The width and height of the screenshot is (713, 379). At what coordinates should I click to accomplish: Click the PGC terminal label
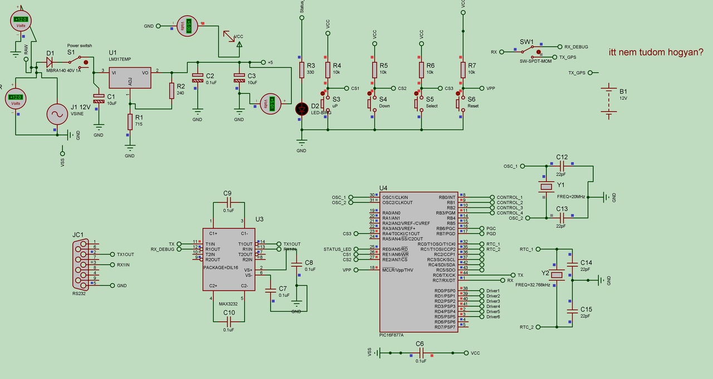(491, 228)
